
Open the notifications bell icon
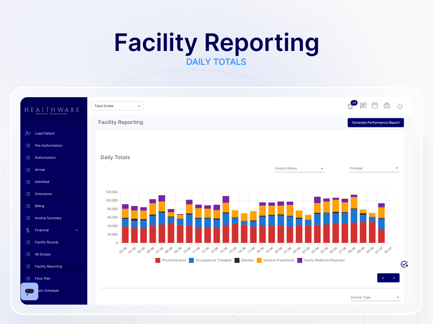350,107
